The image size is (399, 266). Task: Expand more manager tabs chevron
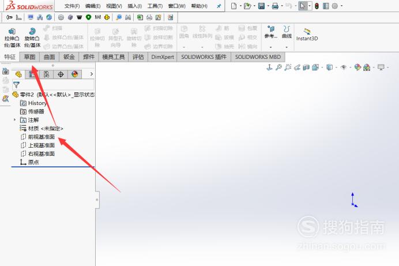click(91, 74)
